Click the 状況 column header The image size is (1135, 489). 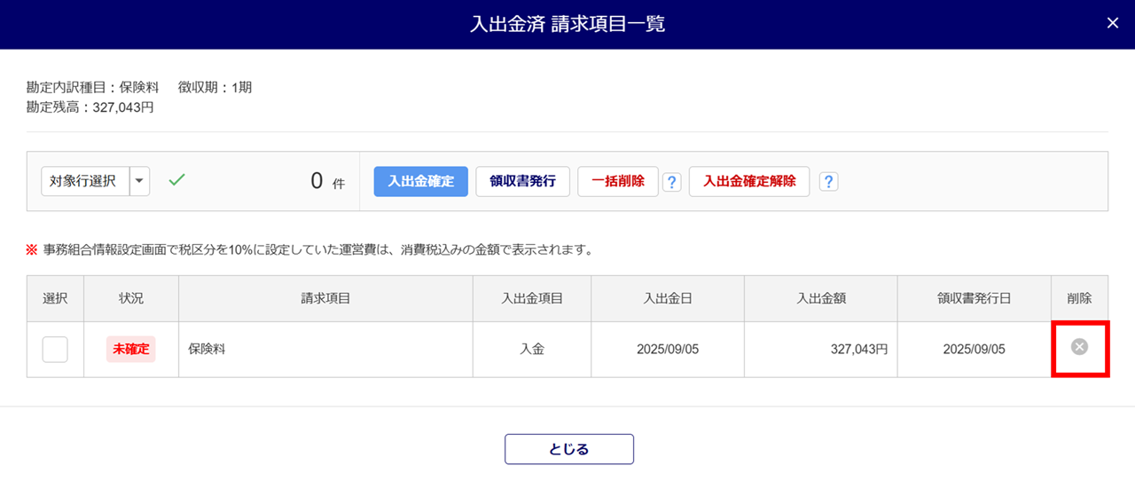[131, 298]
